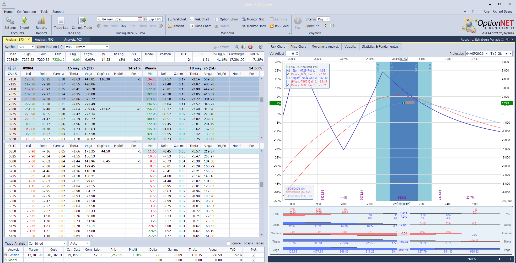Viewport: 516px width, 263px height.
Task: Click the red delete position icon
Action: 250,47
